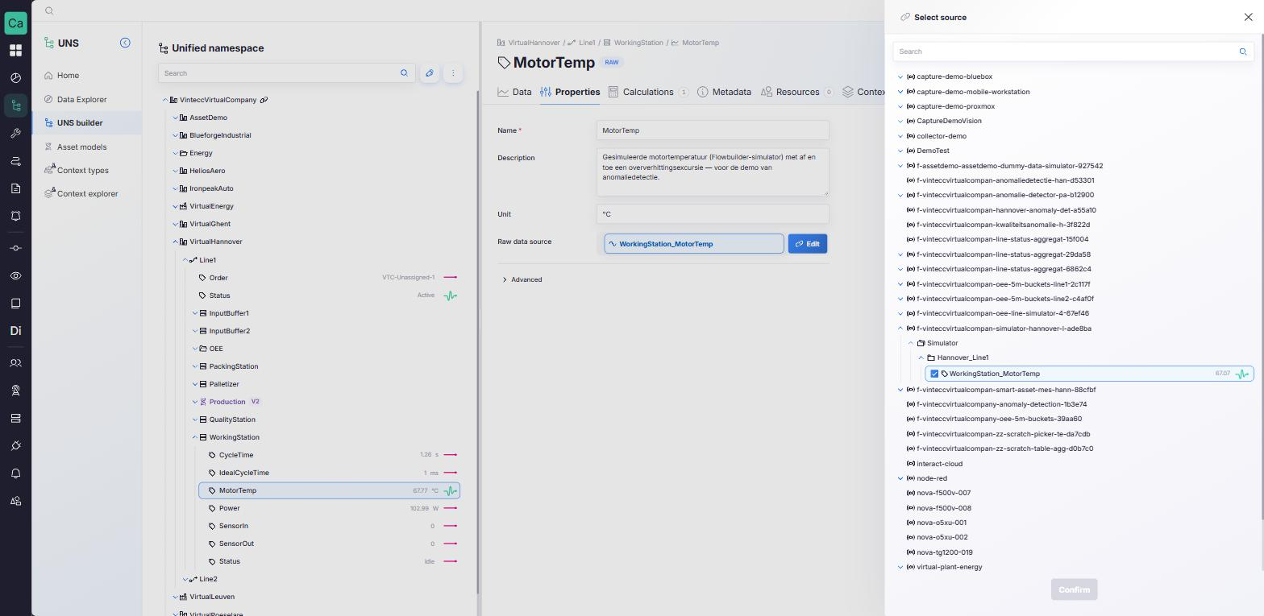This screenshot has height=616, width=1264.
Task: Open the bell notifications icon in left rail
Action: (x=15, y=473)
